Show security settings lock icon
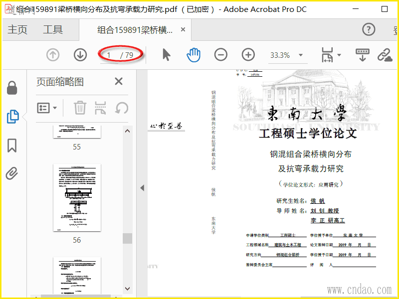The height and width of the screenshot is (299, 399). tap(12, 88)
